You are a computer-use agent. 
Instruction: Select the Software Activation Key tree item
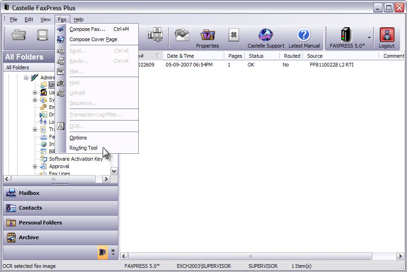click(x=76, y=159)
